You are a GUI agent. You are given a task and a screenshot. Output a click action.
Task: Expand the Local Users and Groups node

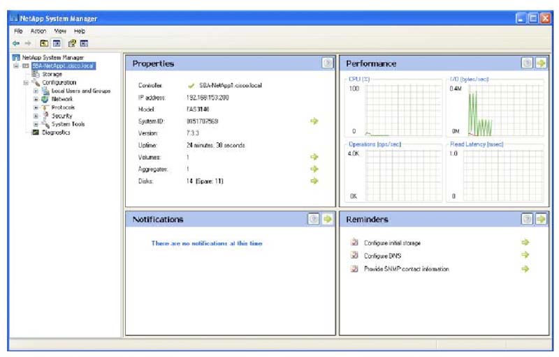(x=36, y=91)
